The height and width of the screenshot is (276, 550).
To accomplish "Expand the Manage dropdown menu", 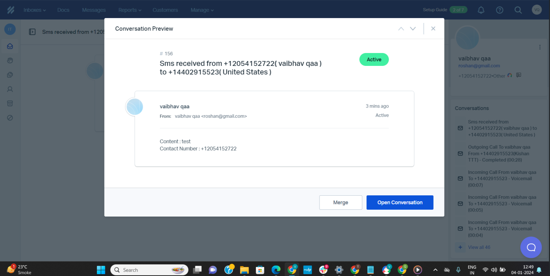I will [202, 10].
